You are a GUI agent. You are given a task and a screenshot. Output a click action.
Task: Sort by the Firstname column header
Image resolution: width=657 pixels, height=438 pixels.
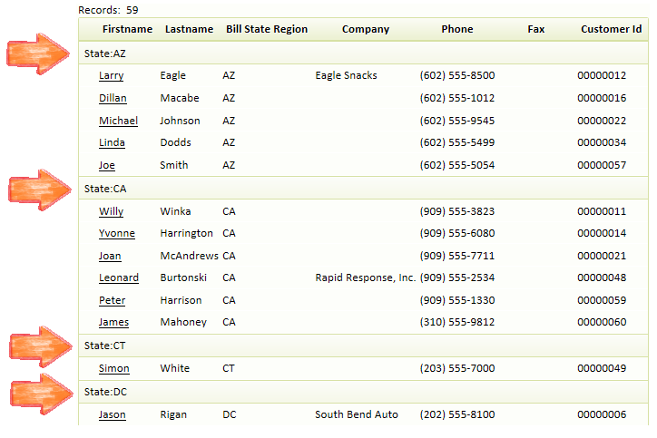point(127,29)
